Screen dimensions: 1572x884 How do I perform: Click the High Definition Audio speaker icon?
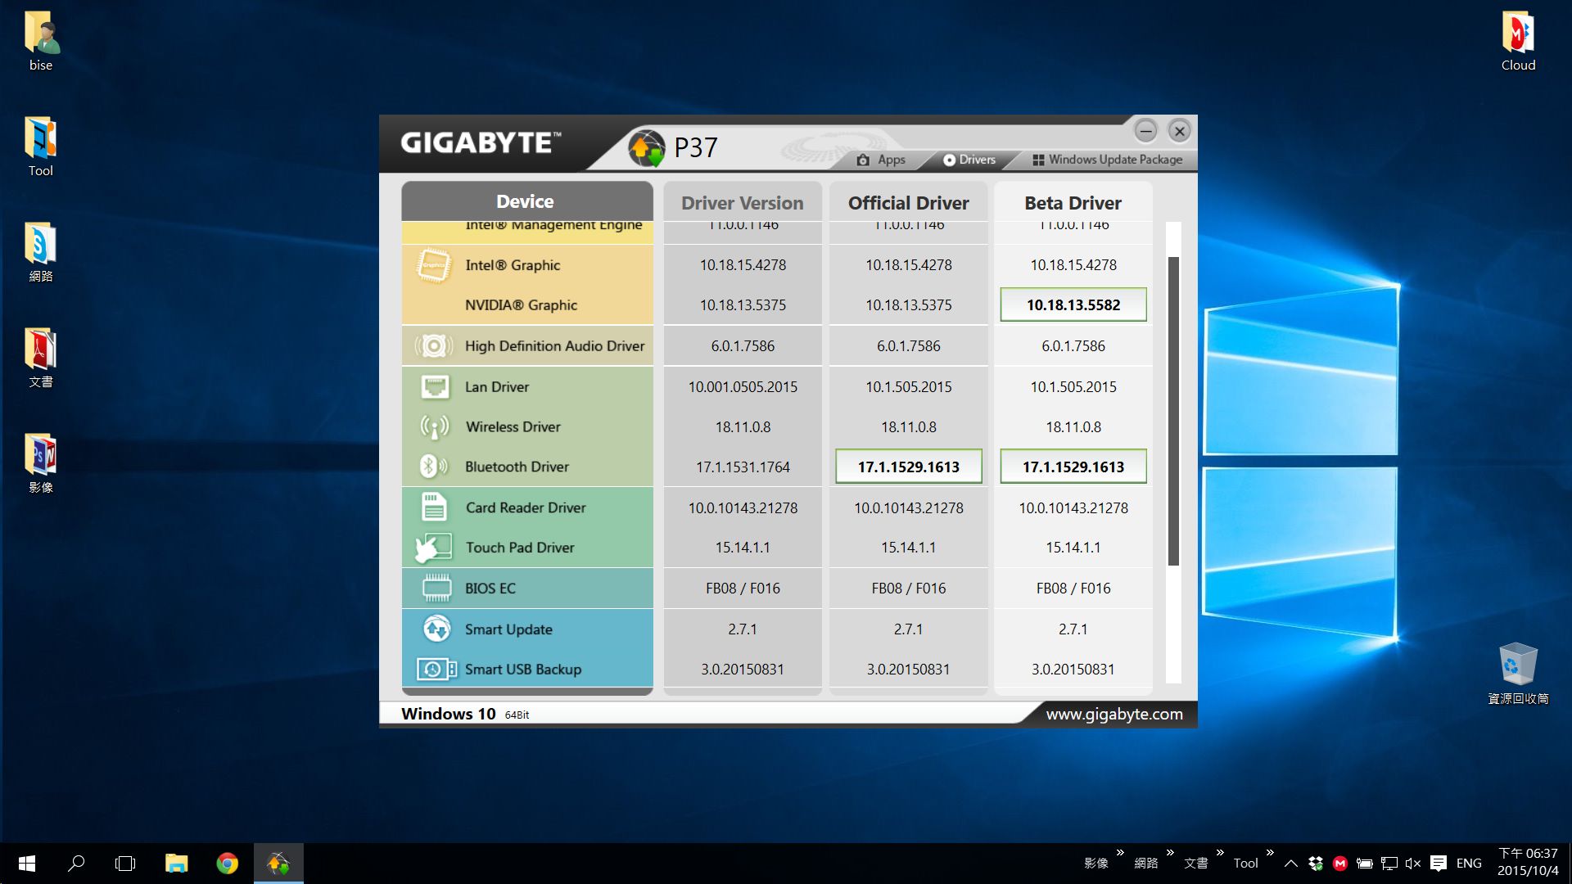point(434,346)
